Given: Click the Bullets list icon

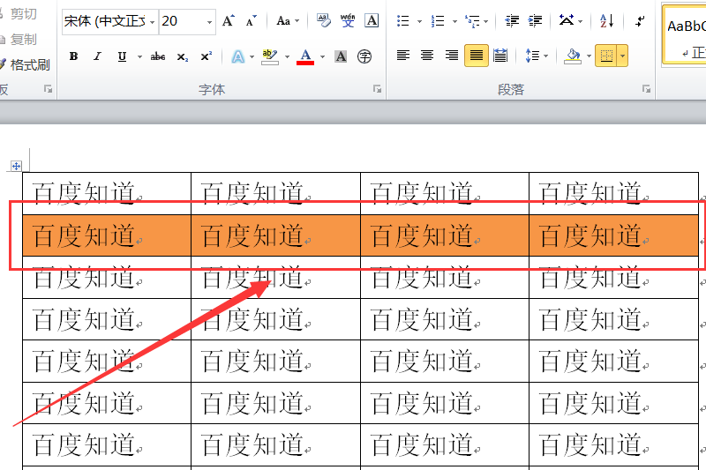Looking at the screenshot, I should coord(403,20).
